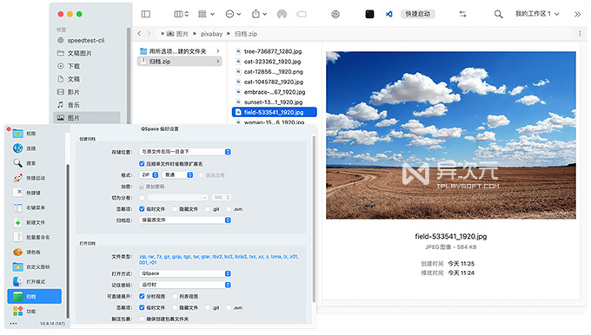The image size is (591, 335).
Task: Toggle the sidebar panel icon in toolbar
Action: (146, 14)
